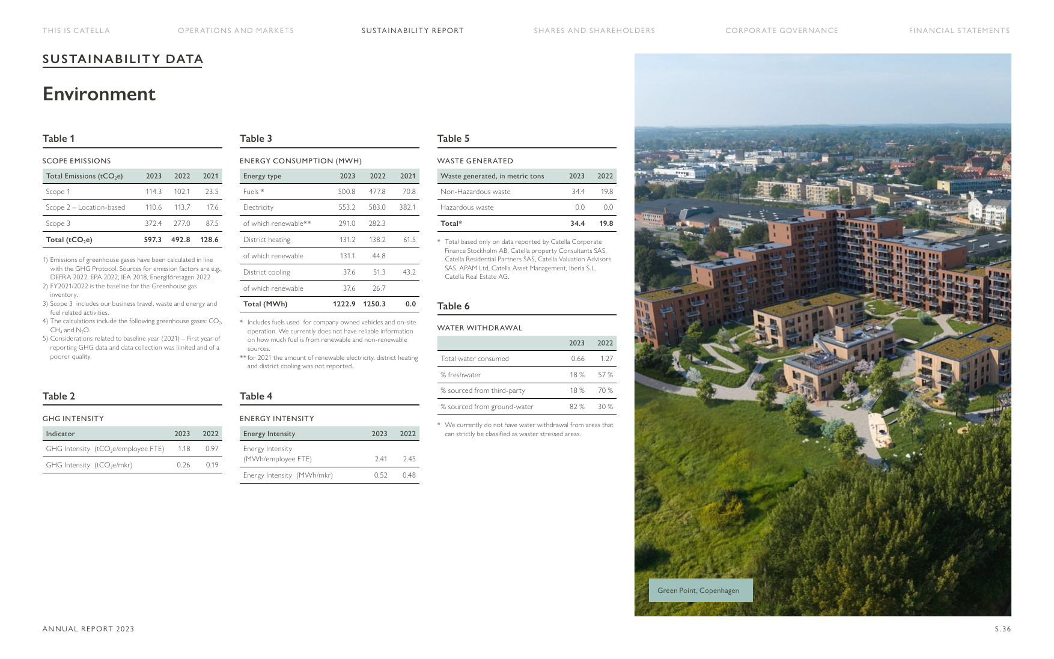Screen dimensions: 1054x659
Task: Select the SUSTAINABILITY REPORT tab
Action: (x=413, y=31)
